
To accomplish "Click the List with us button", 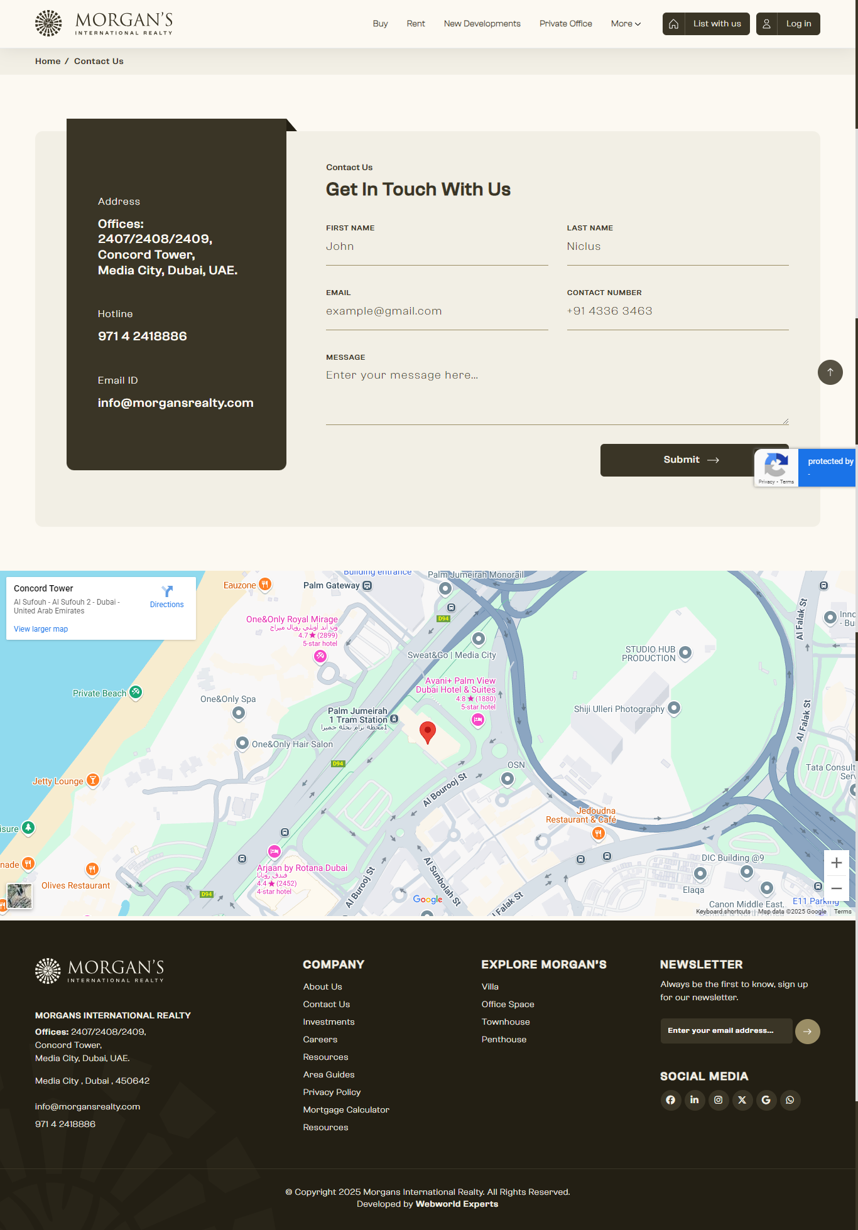I will [706, 24].
